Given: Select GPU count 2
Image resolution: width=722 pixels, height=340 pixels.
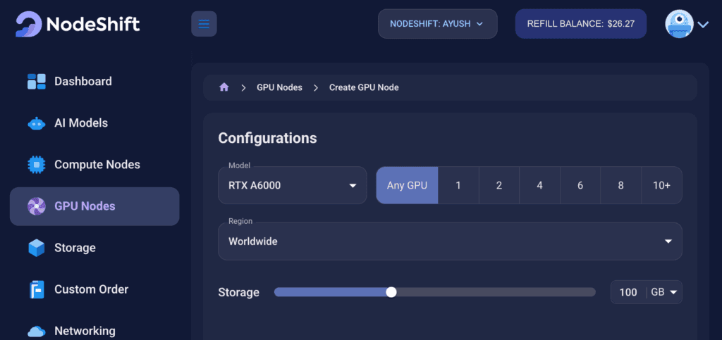Looking at the screenshot, I should [x=499, y=185].
